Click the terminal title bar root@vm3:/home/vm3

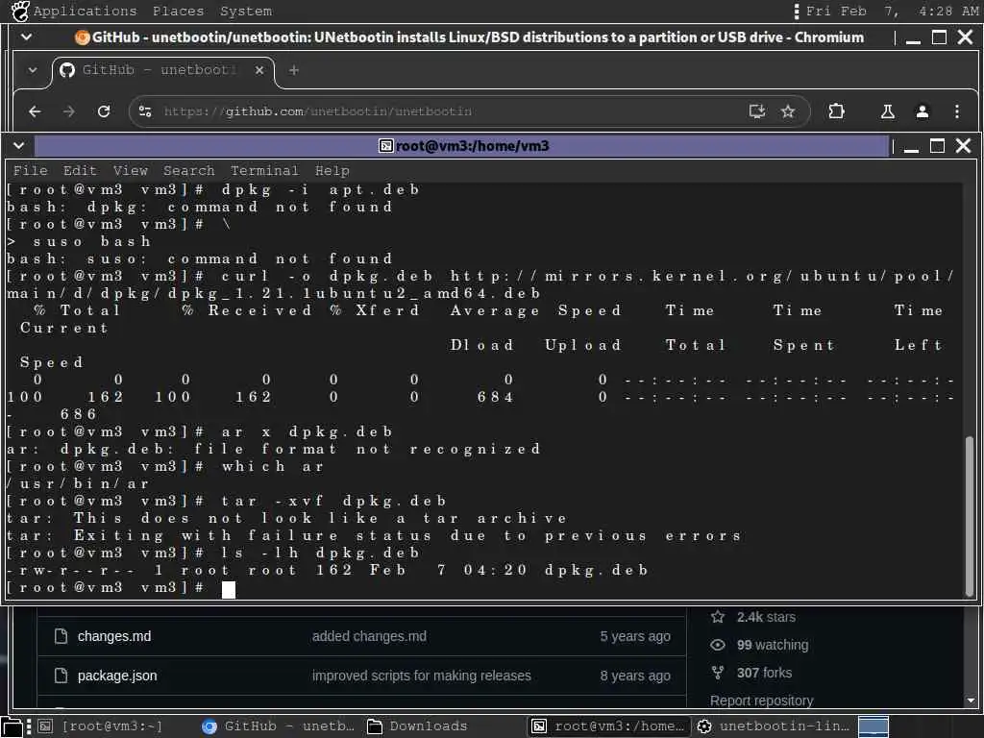click(x=463, y=146)
